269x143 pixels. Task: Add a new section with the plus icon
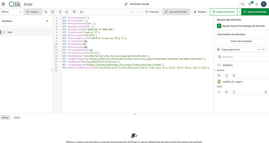[47, 21]
